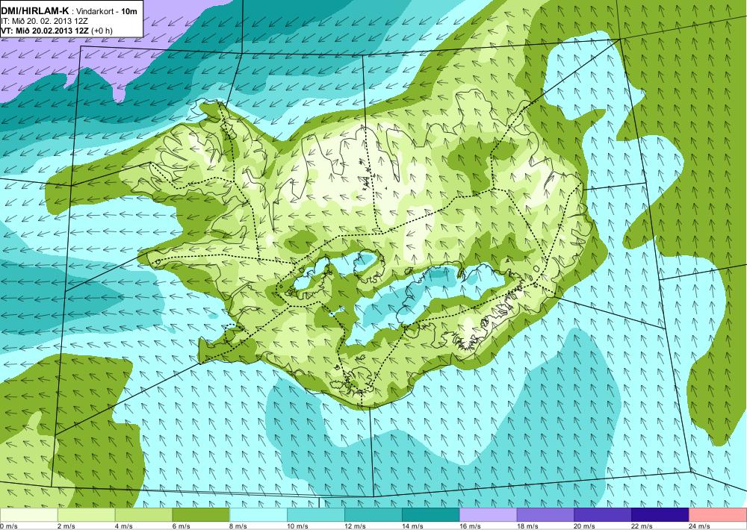The image size is (747, 530).
Task: Click the '22 m/s' legend label
Action: [x=642, y=526]
